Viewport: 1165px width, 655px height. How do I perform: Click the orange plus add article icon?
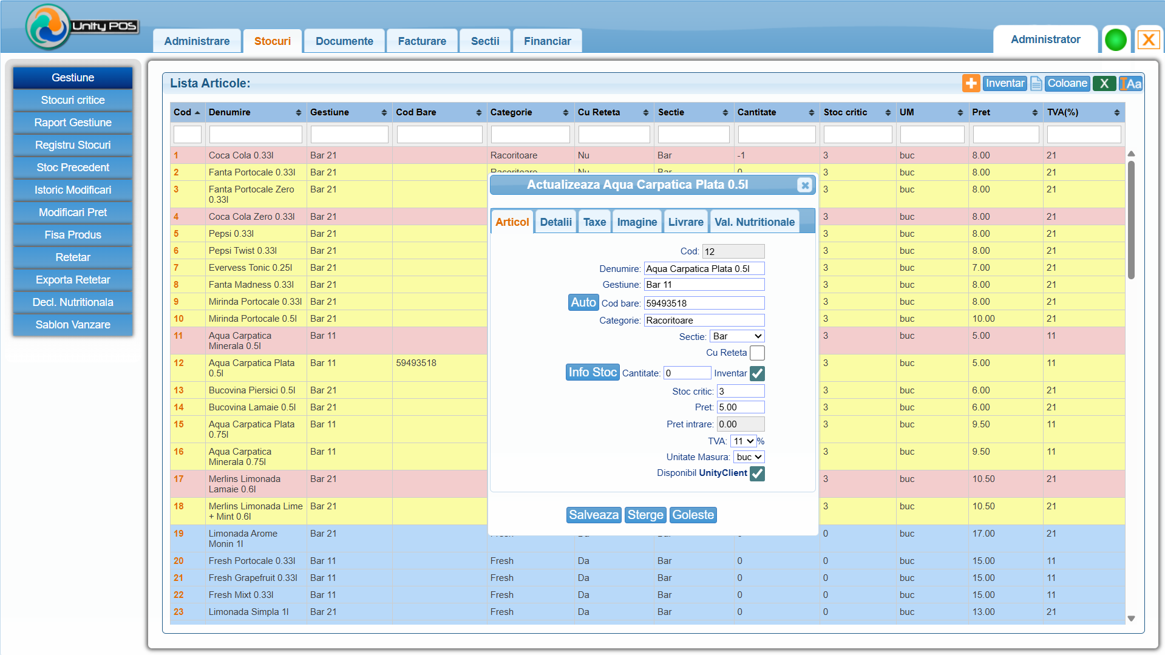coord(971,84)
